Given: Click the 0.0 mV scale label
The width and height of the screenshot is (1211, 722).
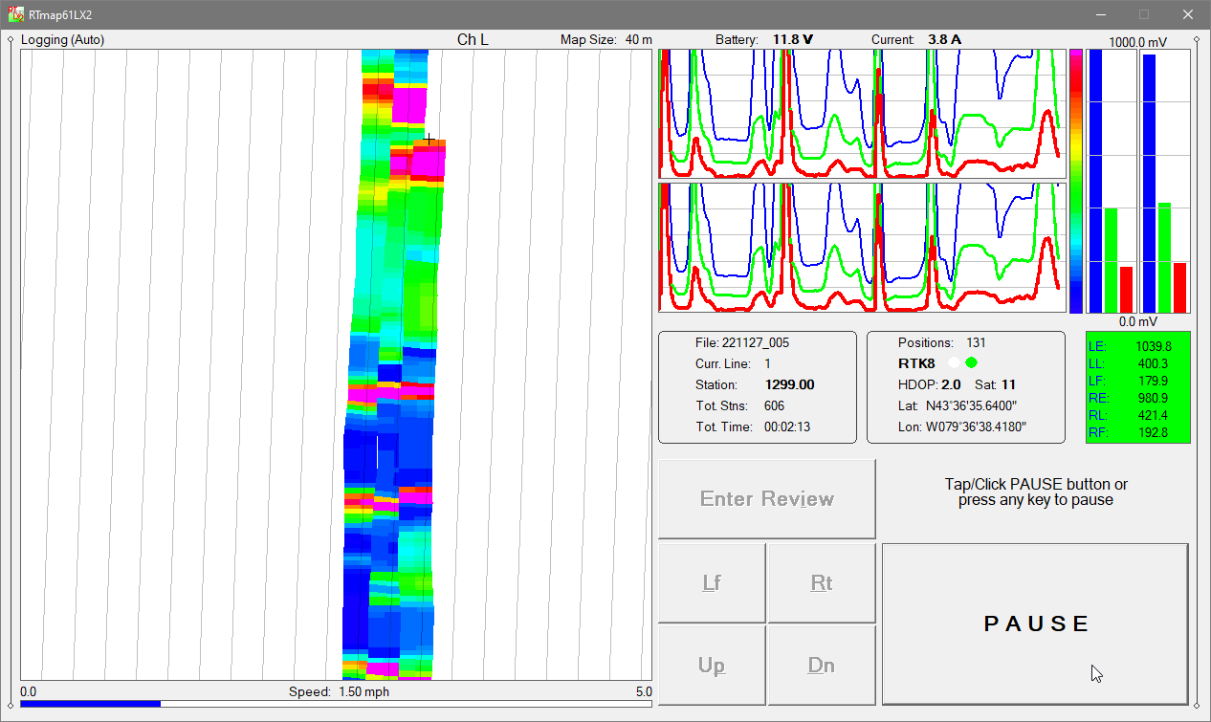Looking at the screenshot, I should [x=1139, y=321].
